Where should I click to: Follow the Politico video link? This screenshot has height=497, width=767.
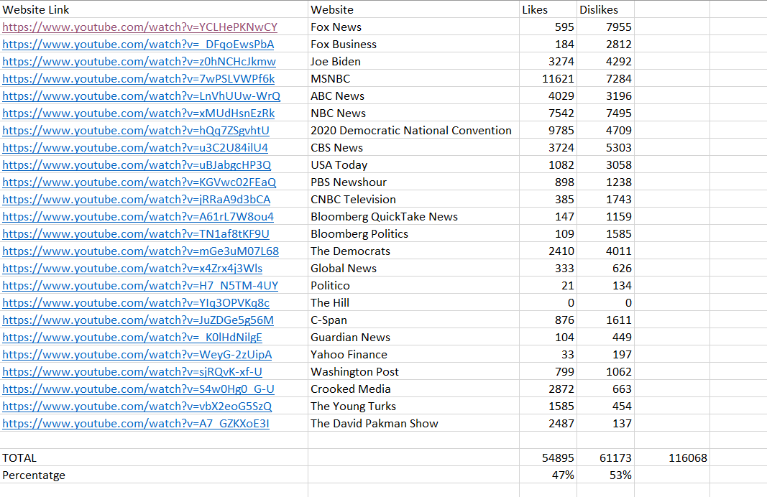click(x=140, y=286)
